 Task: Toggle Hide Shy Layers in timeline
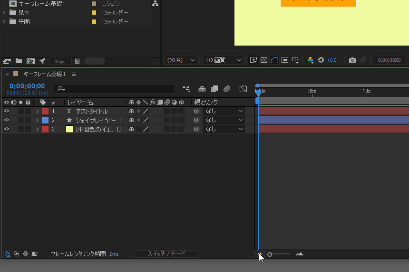(x=202, y=89)
